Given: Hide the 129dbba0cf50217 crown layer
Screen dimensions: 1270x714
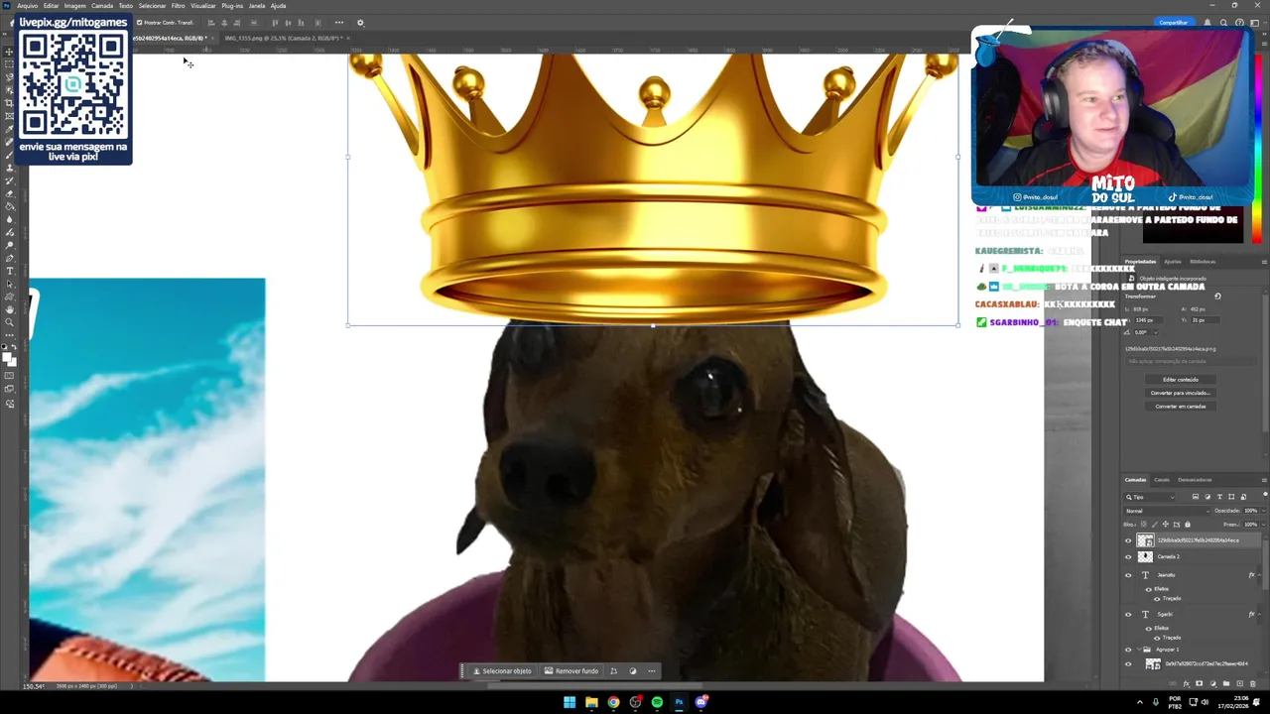Looking at the screenshot, I should tap(1128, 540).
